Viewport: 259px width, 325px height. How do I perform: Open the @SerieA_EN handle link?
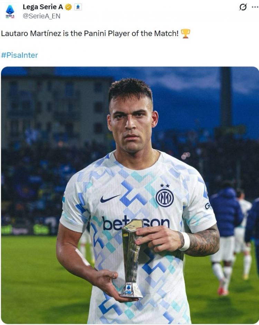coord(41,16)
